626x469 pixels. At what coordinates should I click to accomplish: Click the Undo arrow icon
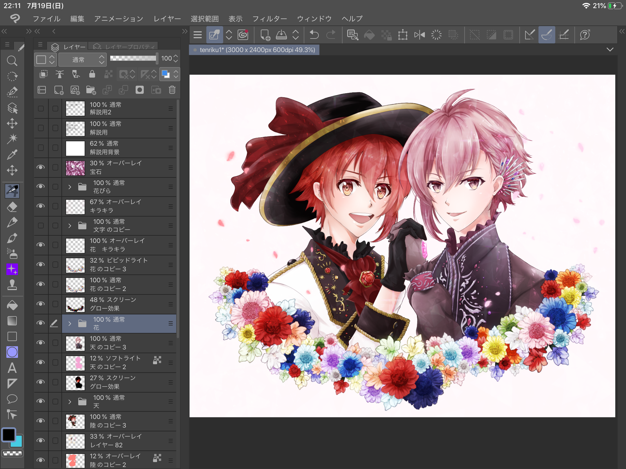pos(314,35)
